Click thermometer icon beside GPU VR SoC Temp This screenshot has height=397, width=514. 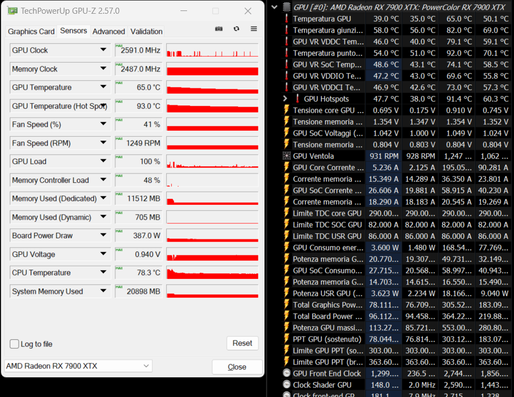tap(286, 64)
